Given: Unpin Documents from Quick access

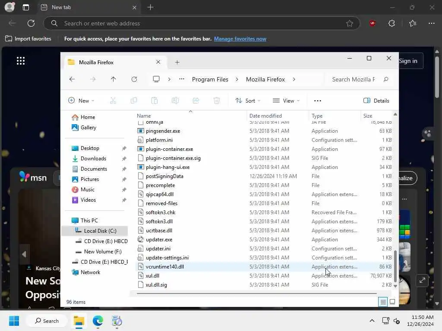Looking at the screenshot, I should (124, 169).
